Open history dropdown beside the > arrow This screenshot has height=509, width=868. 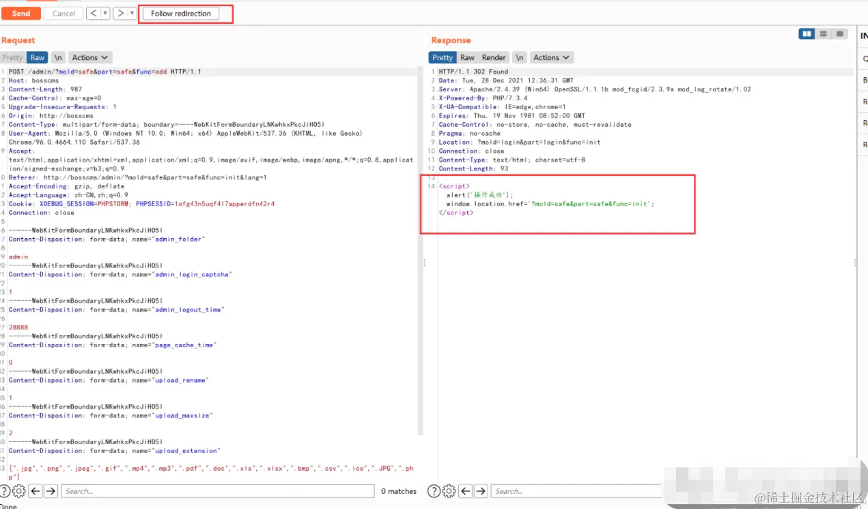[132, 13]
